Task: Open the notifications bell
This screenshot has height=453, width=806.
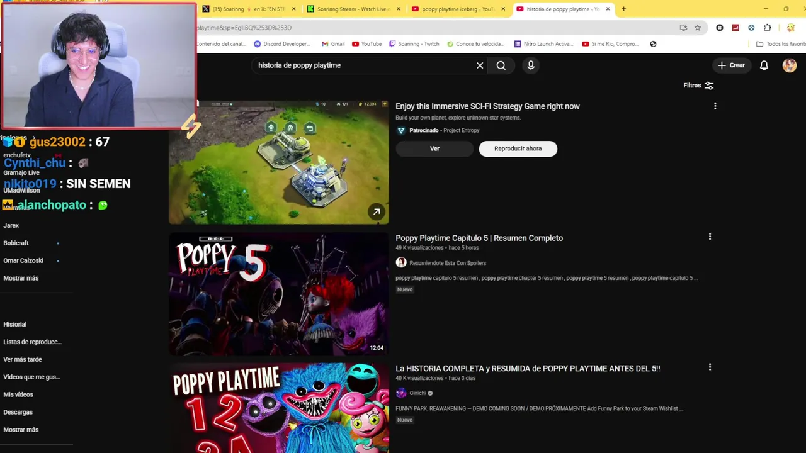Action: click(764, 65)
